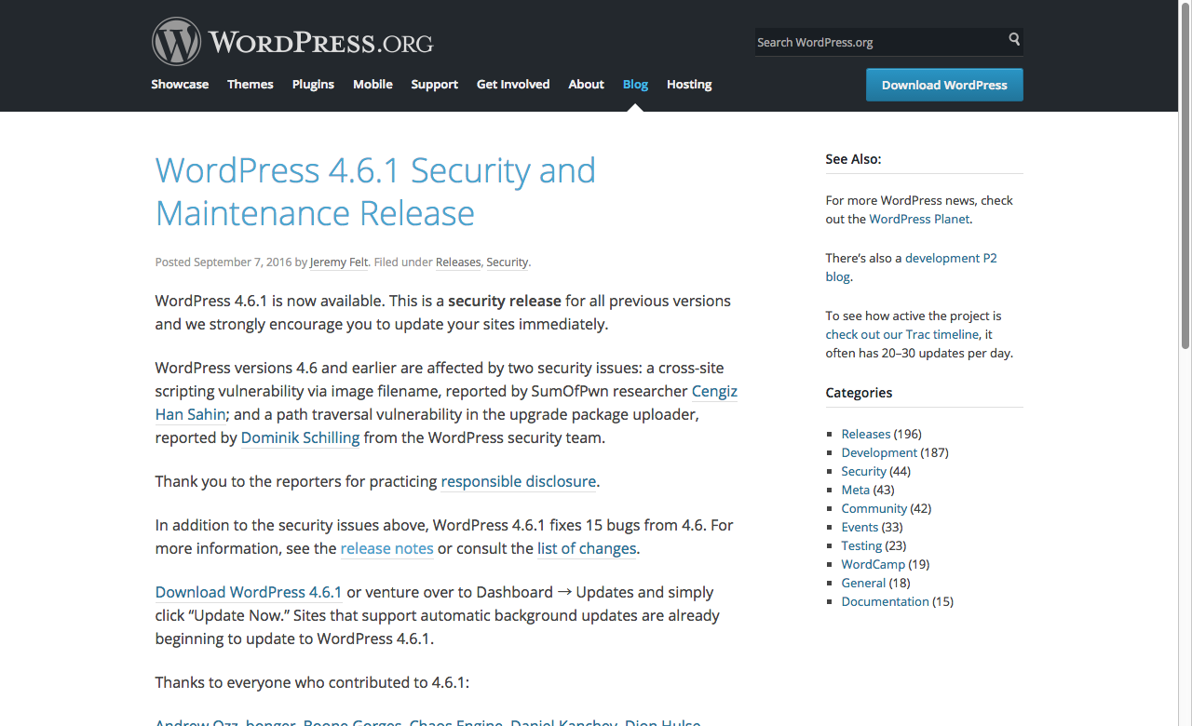The image size is (1192, 726).
Task: Open the Development category link
Action: [x=879, y=452]
